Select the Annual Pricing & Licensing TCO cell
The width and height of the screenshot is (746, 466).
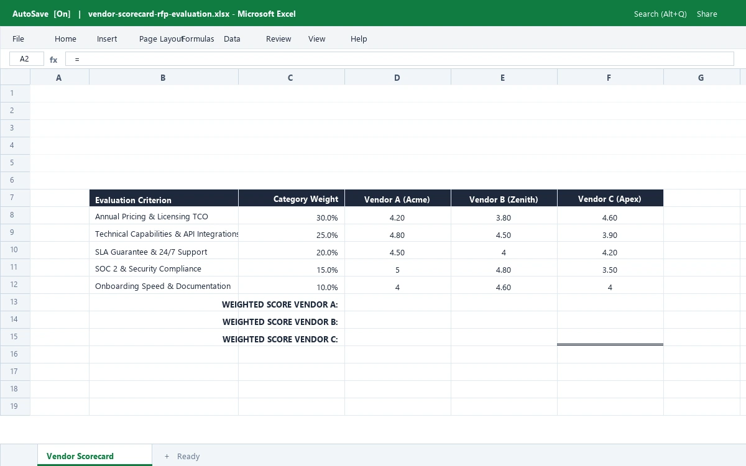[163, 216]
